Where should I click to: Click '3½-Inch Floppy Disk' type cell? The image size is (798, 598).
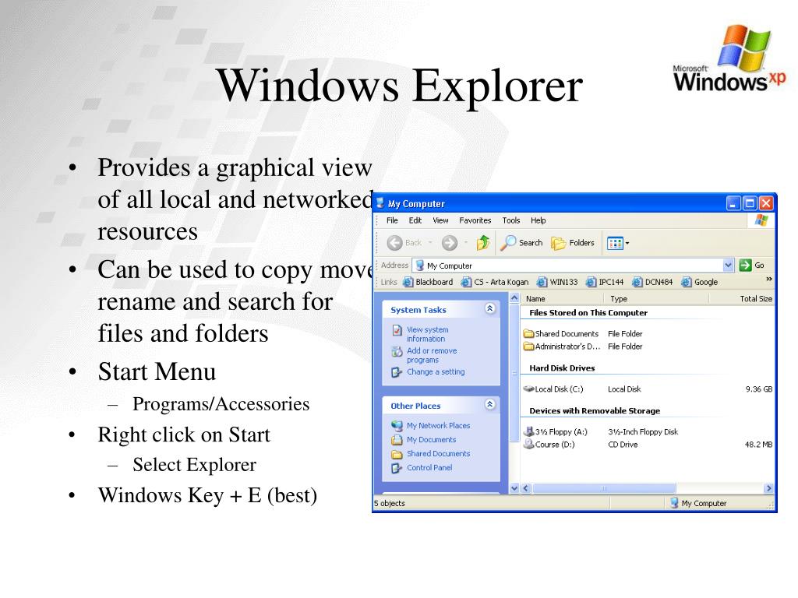pos(643,432)
